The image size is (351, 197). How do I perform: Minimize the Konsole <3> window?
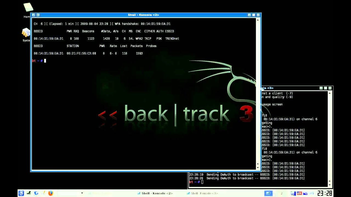click(321, 88)
